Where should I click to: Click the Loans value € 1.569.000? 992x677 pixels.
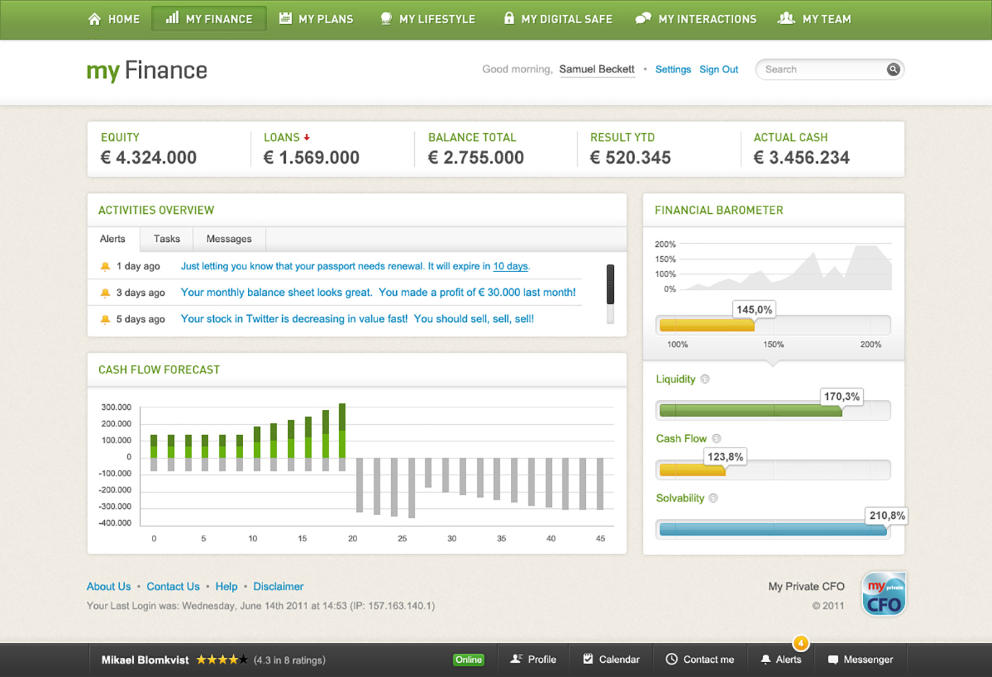click(x=312, y=157)
